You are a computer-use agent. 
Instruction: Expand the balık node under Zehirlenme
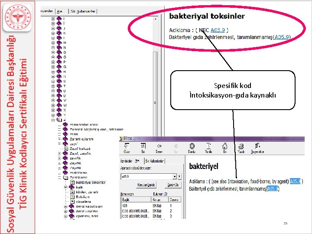[x=66, y=187]
